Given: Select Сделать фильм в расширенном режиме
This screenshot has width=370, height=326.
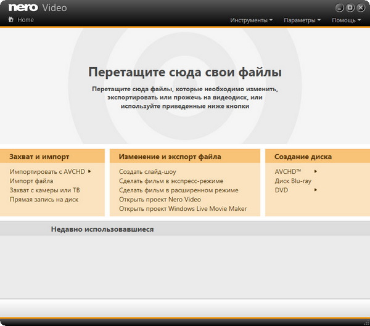Looking at the screenshot, I should (179, 190).
